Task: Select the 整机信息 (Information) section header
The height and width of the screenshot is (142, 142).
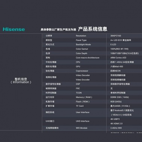Action: click(21, 81)
